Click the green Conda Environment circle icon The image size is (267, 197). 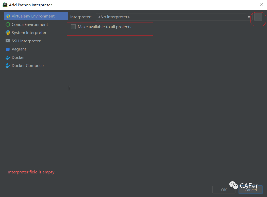pos(8,25)
